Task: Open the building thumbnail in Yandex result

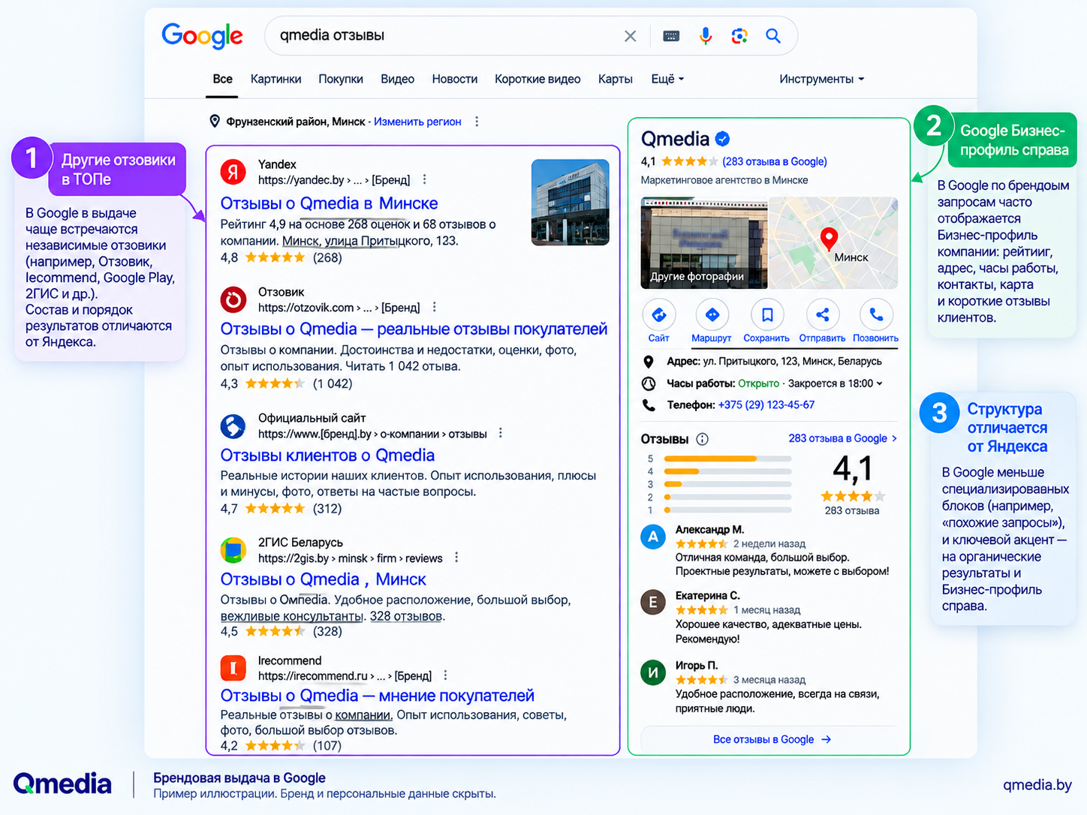Action: [x=571, y=203]
